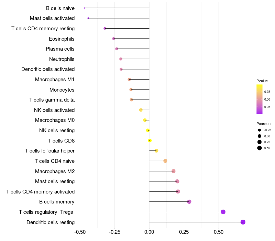Image resolution: width=275 pixels, height=241 pixels.
Task: Select the Pearson -0.25 legend circle
Action: pos(260,130)
